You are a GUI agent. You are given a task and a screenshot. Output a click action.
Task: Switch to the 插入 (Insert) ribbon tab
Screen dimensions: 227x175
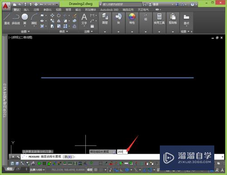(26, 10)
